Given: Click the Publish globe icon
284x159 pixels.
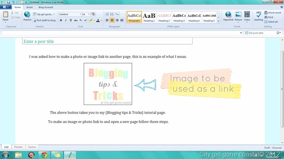Looking at the screenshot, I should (27, 15).
